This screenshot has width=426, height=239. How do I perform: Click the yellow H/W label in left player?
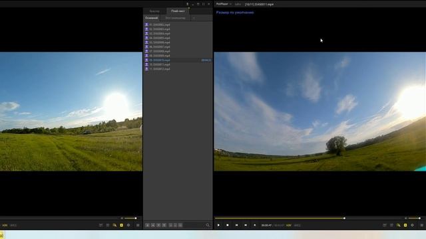coord(5,225)
